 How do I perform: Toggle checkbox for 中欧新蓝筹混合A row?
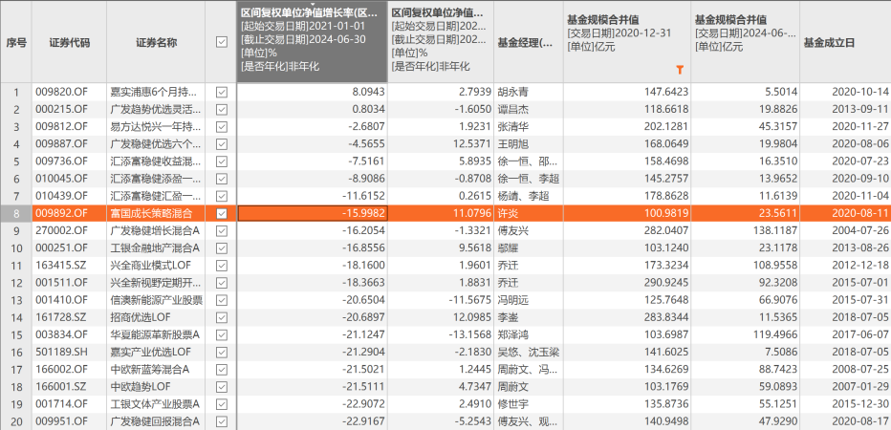(222, 370)
